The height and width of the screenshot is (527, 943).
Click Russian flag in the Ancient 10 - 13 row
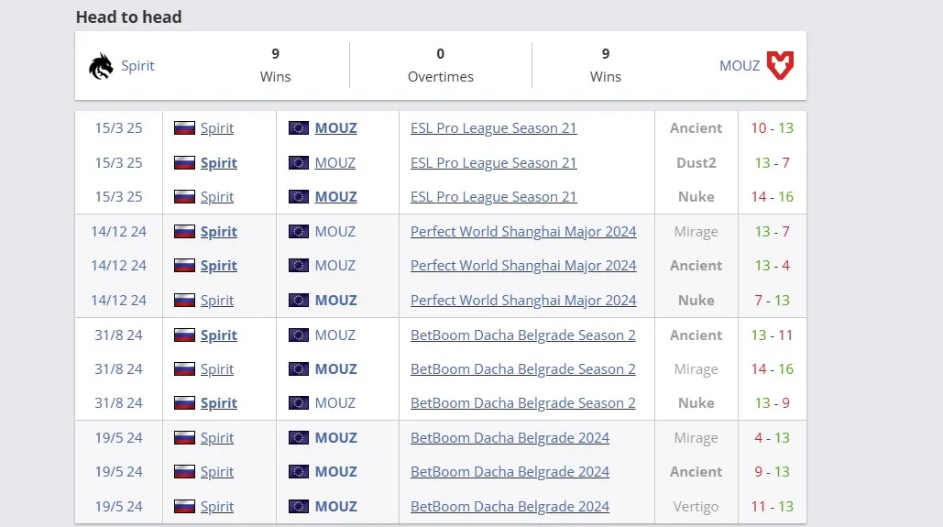[184, 128]
